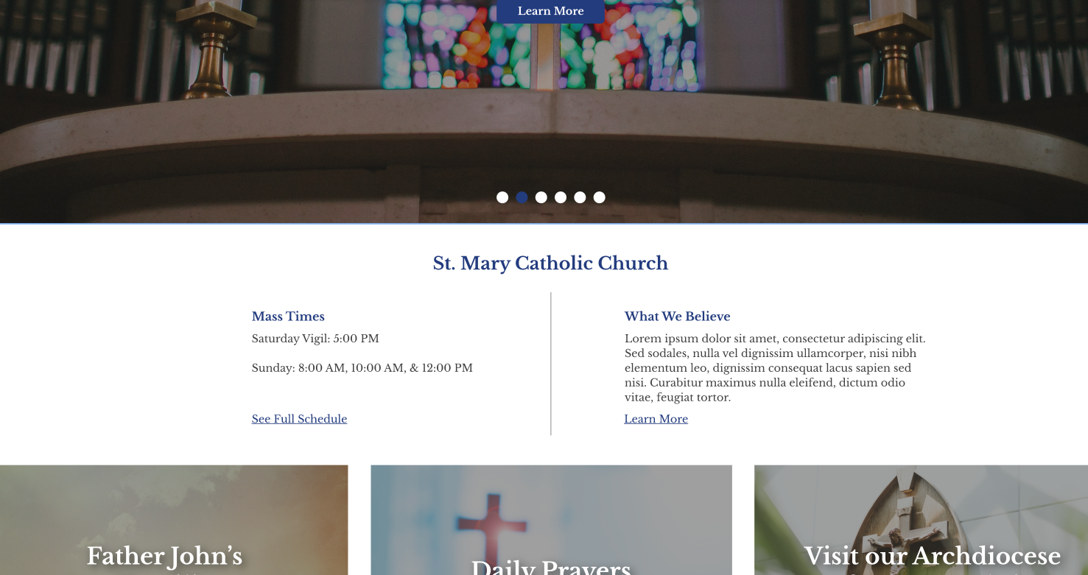The image size is (1088, 575).
Task: Click the Lorem ipsum paragraph text
Action: pos(773,368)
